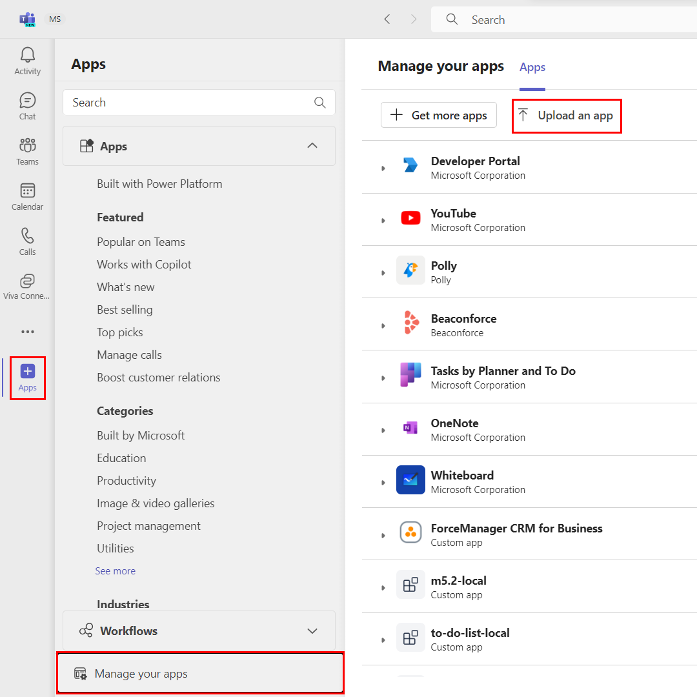Switch to the Apps tab under Manage your apps

click(x=532, y=67)
